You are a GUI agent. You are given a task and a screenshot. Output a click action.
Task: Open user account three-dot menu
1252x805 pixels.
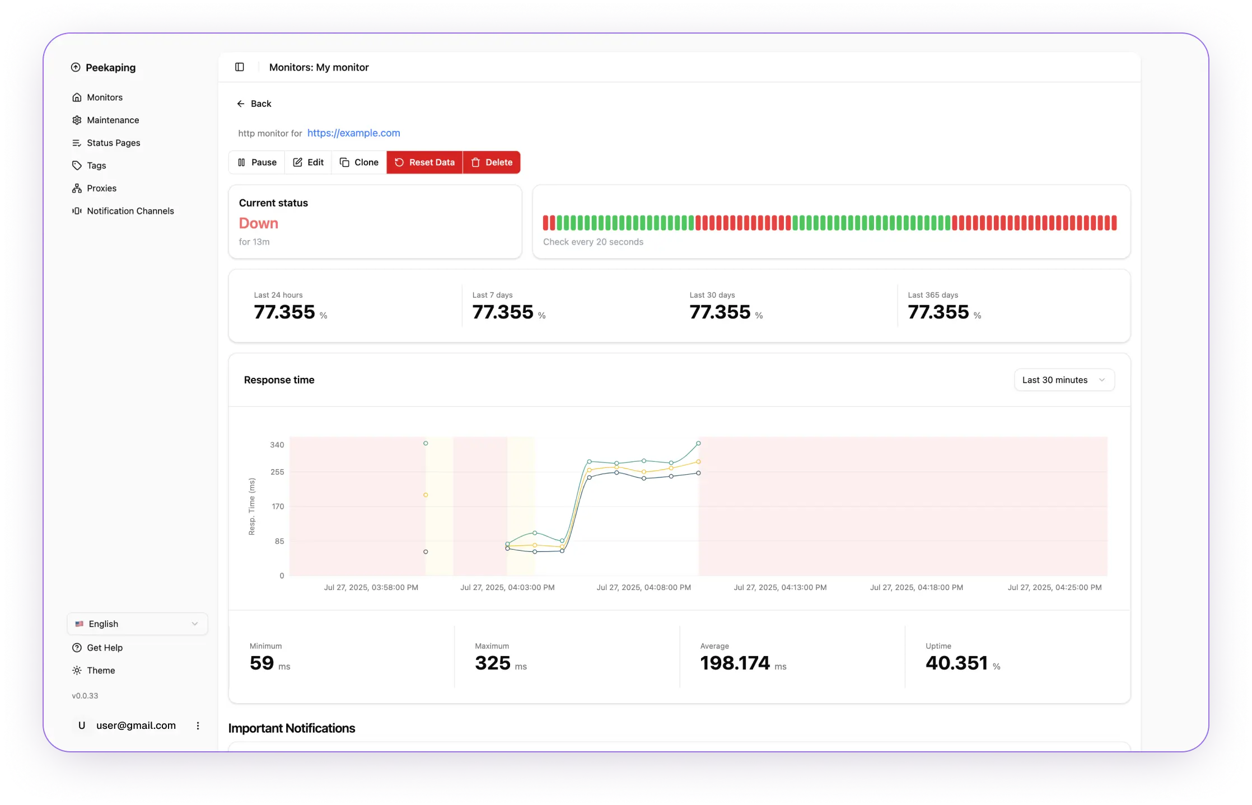click(198, 726)
